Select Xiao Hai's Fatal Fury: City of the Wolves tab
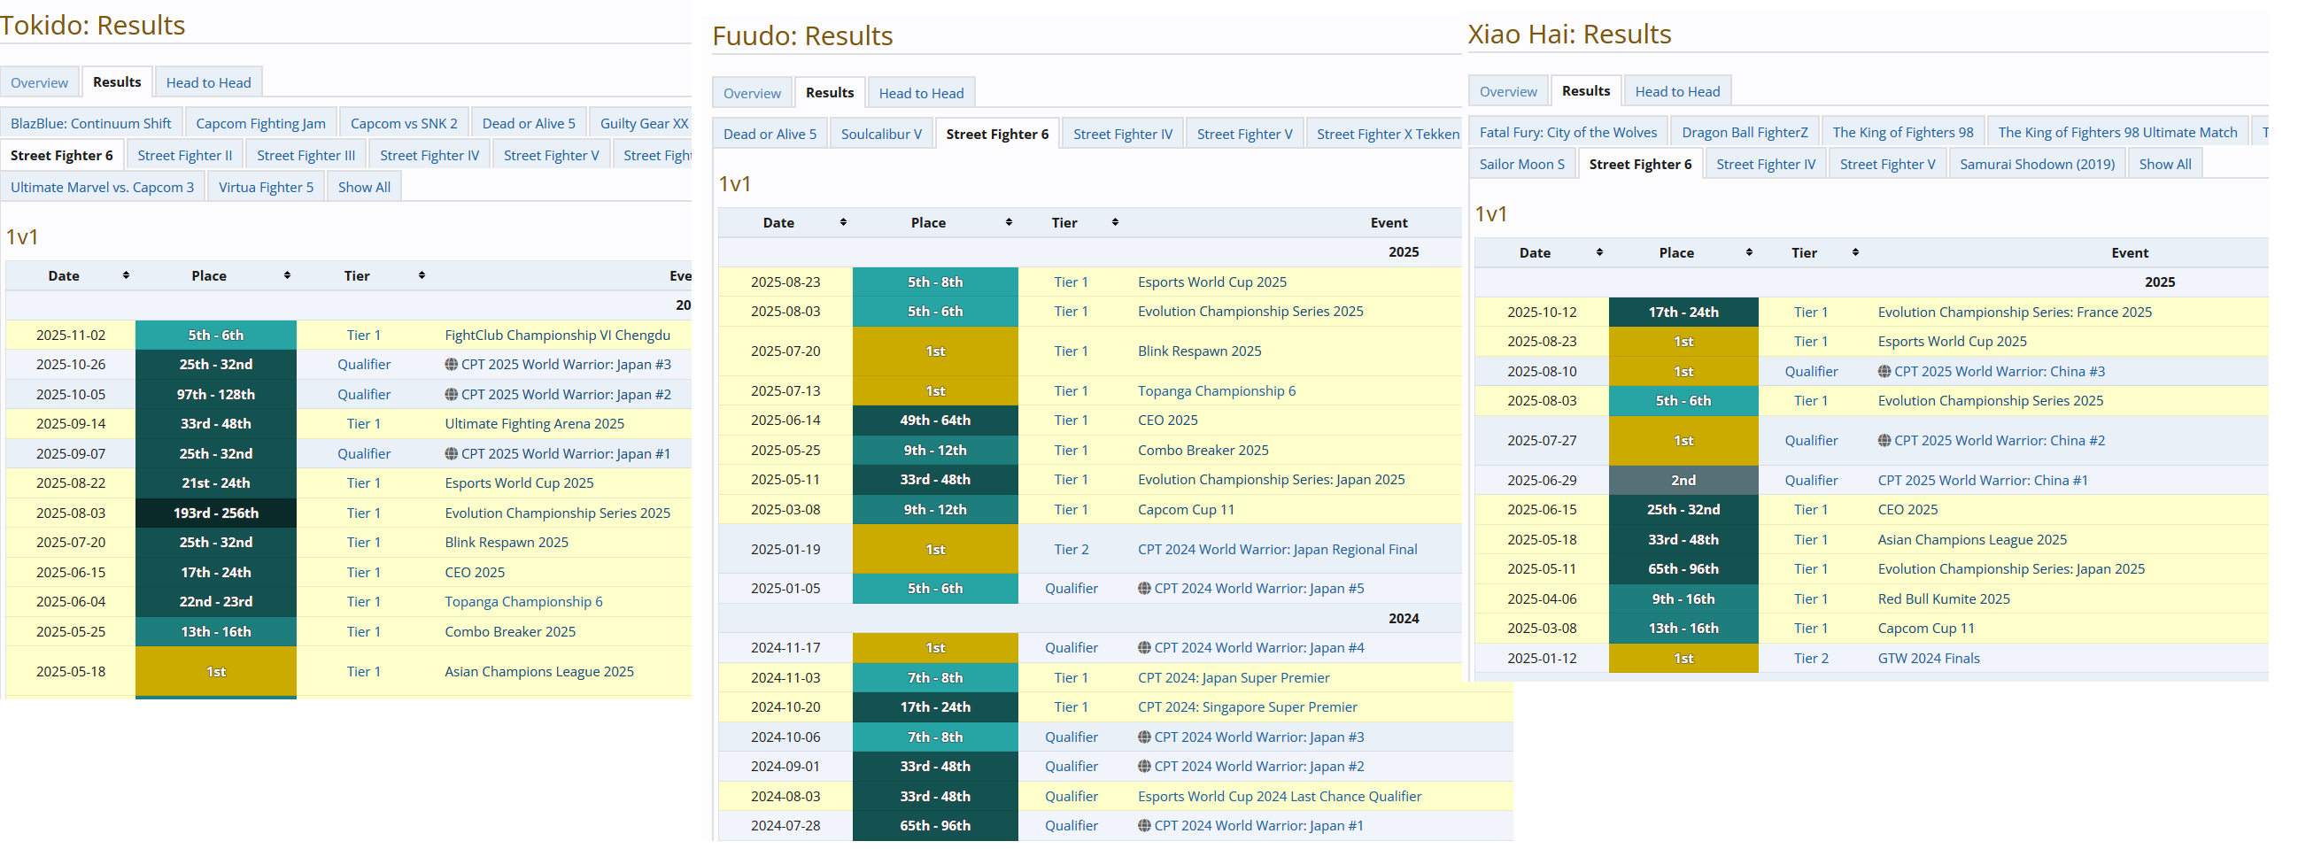2298x849 pixels. click(x=1567, y=133)
